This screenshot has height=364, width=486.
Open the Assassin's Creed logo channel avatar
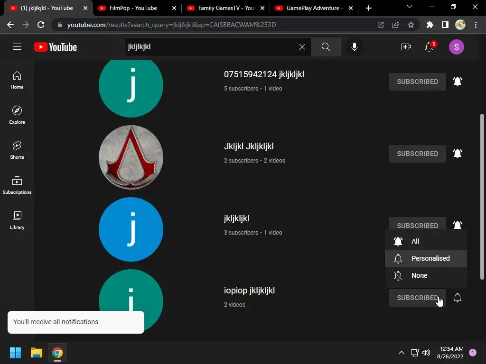131,157
